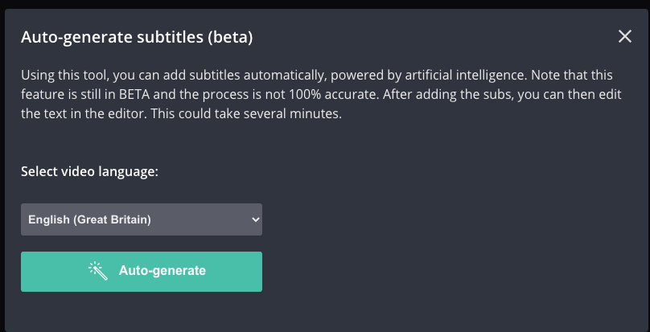Click the magic wand icon
The width and height of the screenshot is (650, 332).
98,271
